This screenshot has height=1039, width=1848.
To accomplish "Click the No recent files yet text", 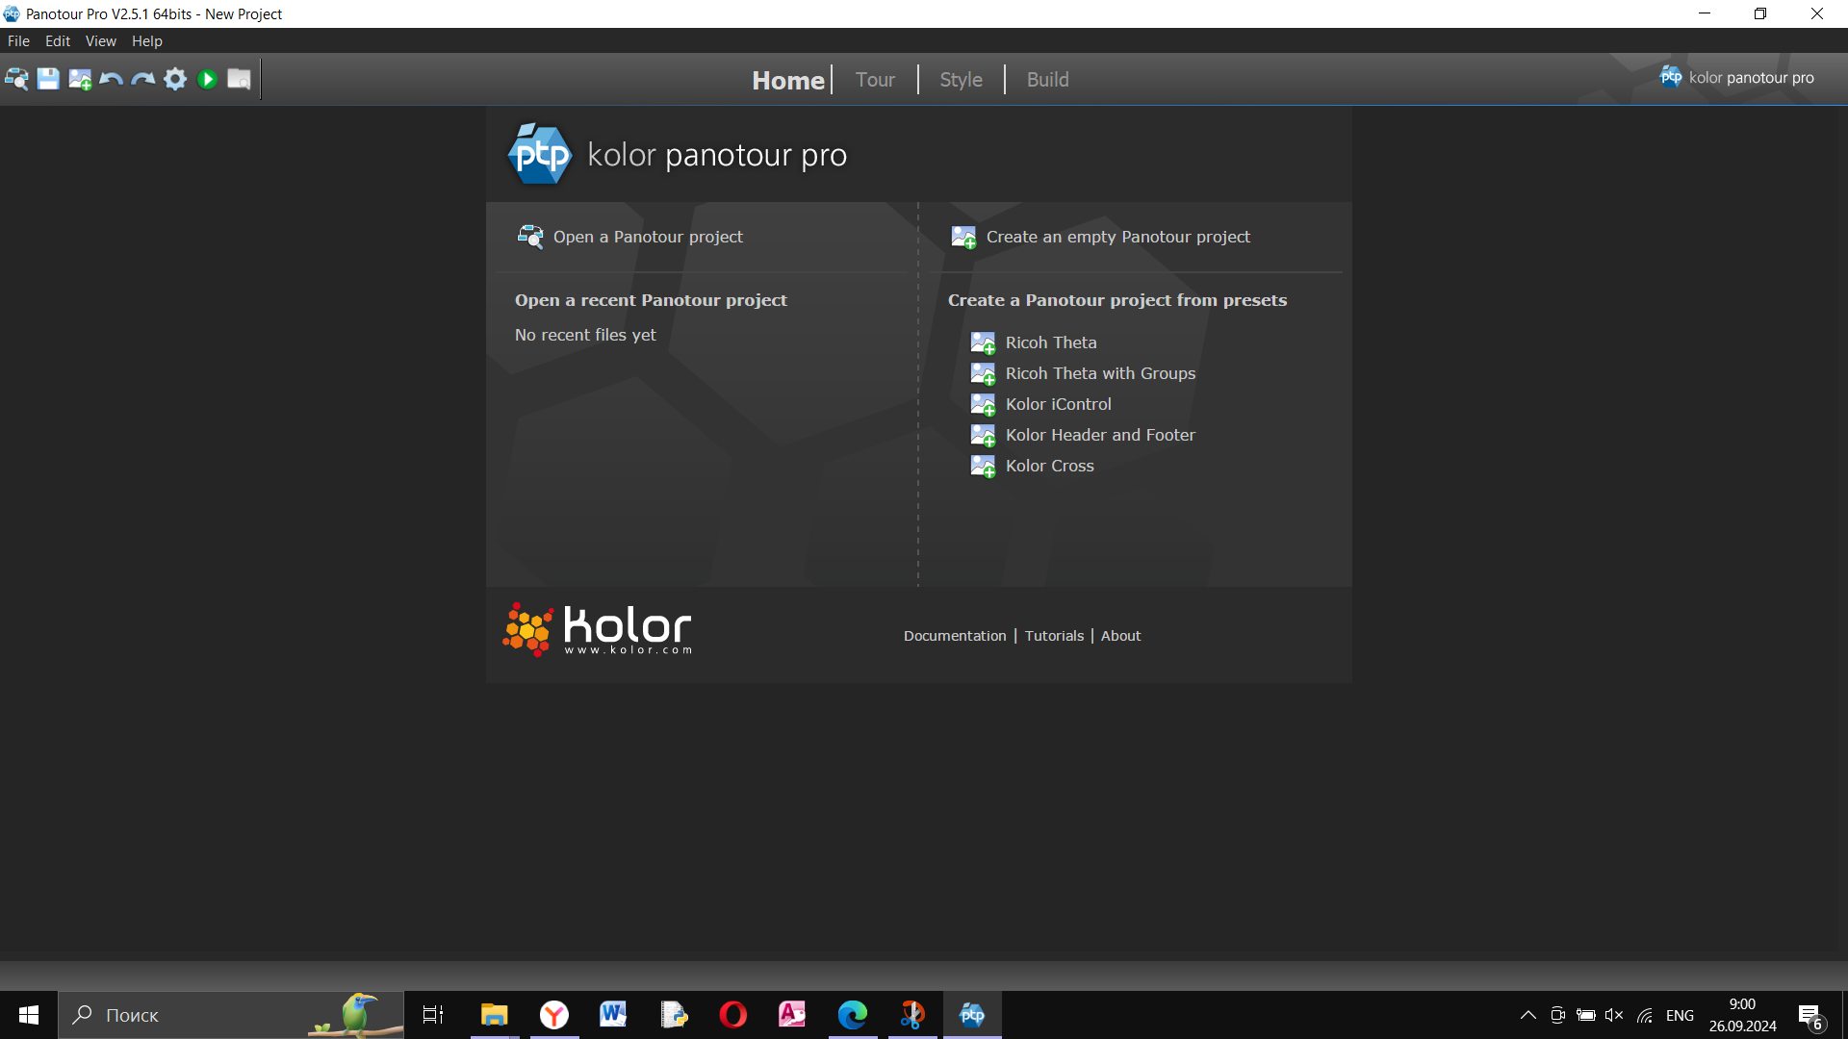I will tap(585, 335).
